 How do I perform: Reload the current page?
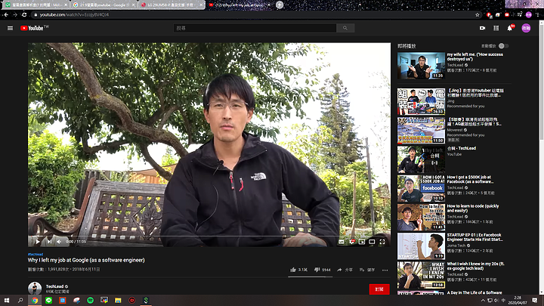(24, 14)
